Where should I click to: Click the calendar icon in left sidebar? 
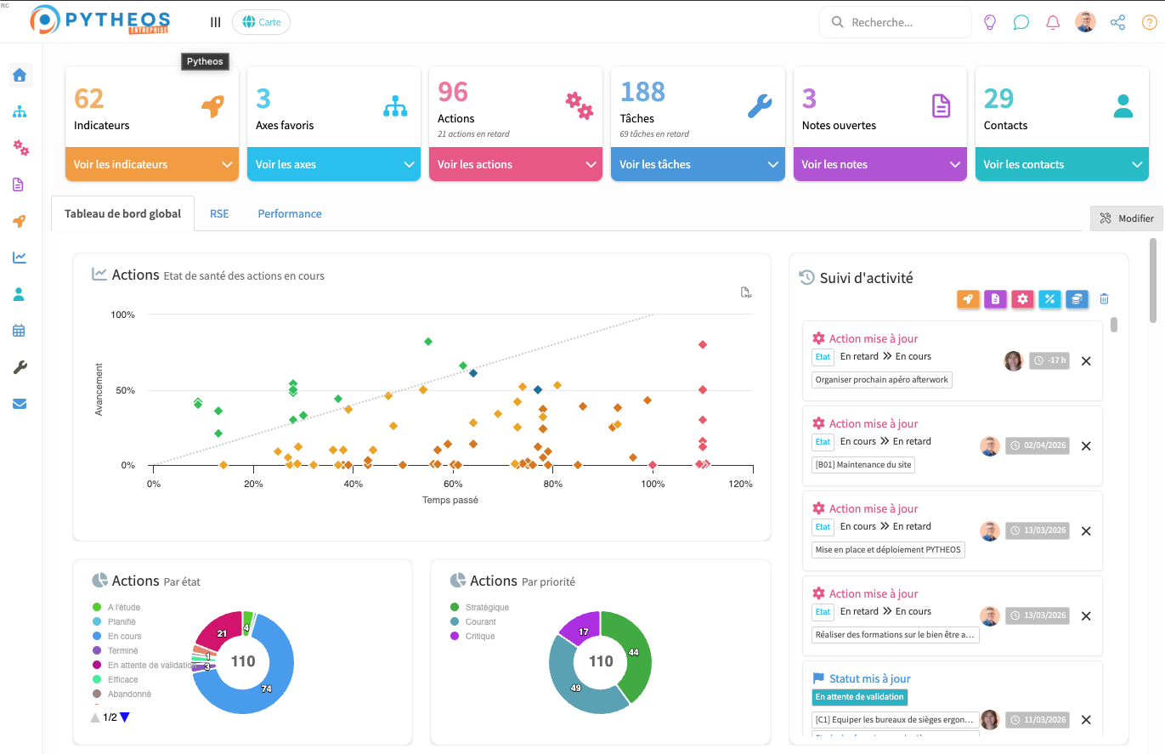tap(20, 331)
